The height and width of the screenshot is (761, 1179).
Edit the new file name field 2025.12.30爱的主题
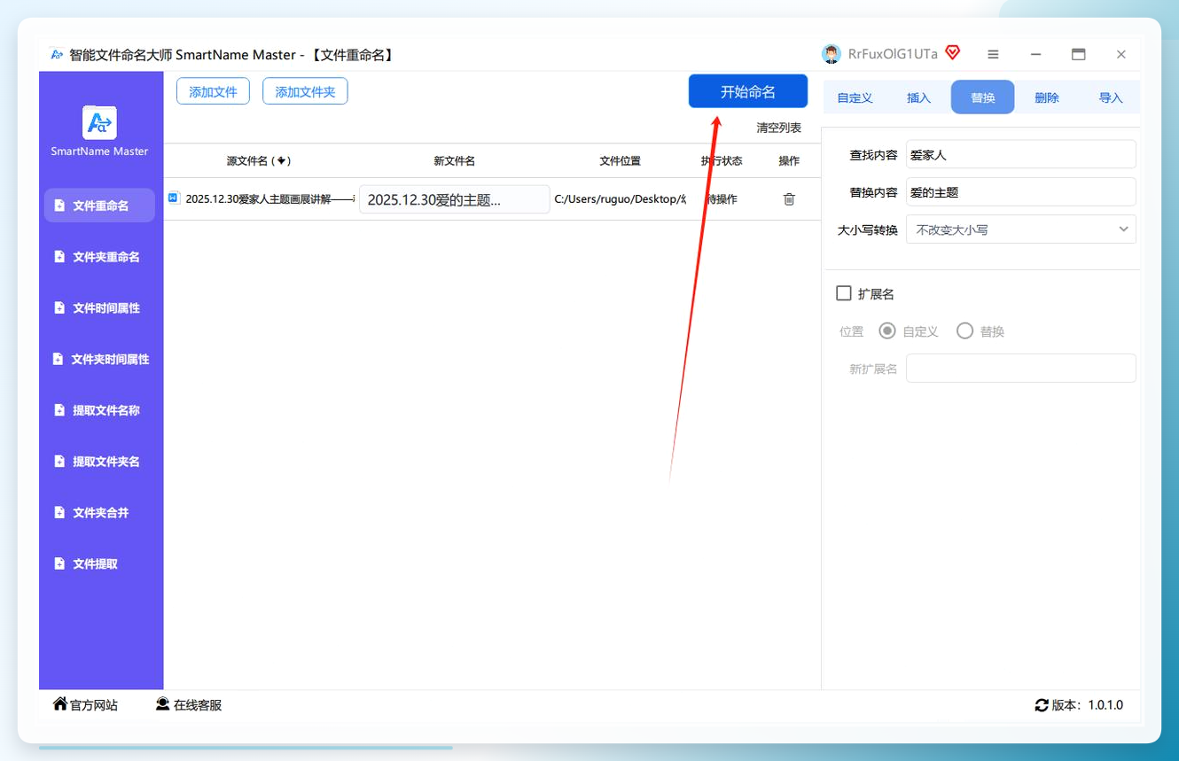455,199
